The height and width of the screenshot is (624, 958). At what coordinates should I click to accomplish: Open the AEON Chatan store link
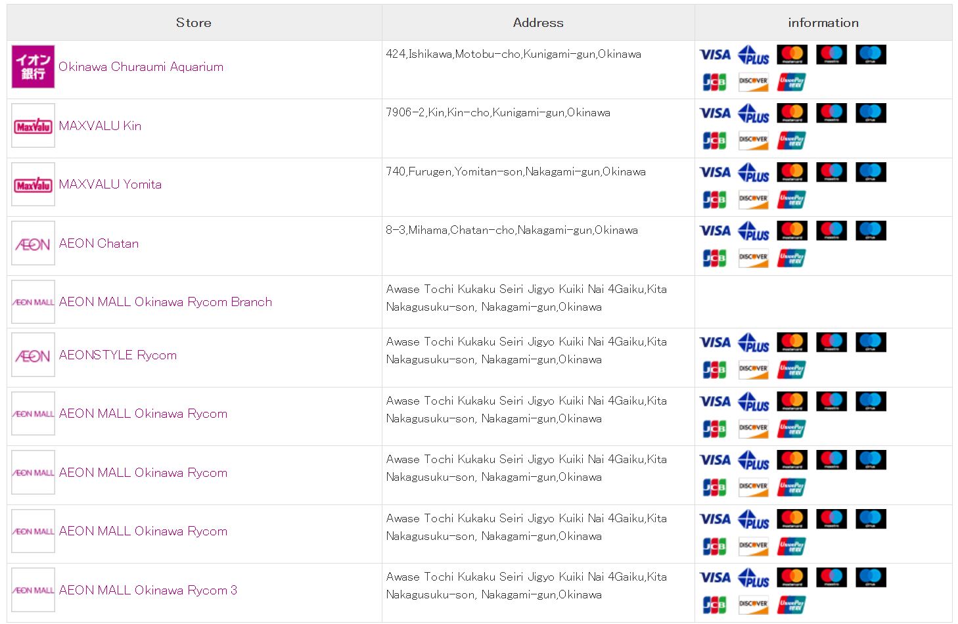coord(99,243)
